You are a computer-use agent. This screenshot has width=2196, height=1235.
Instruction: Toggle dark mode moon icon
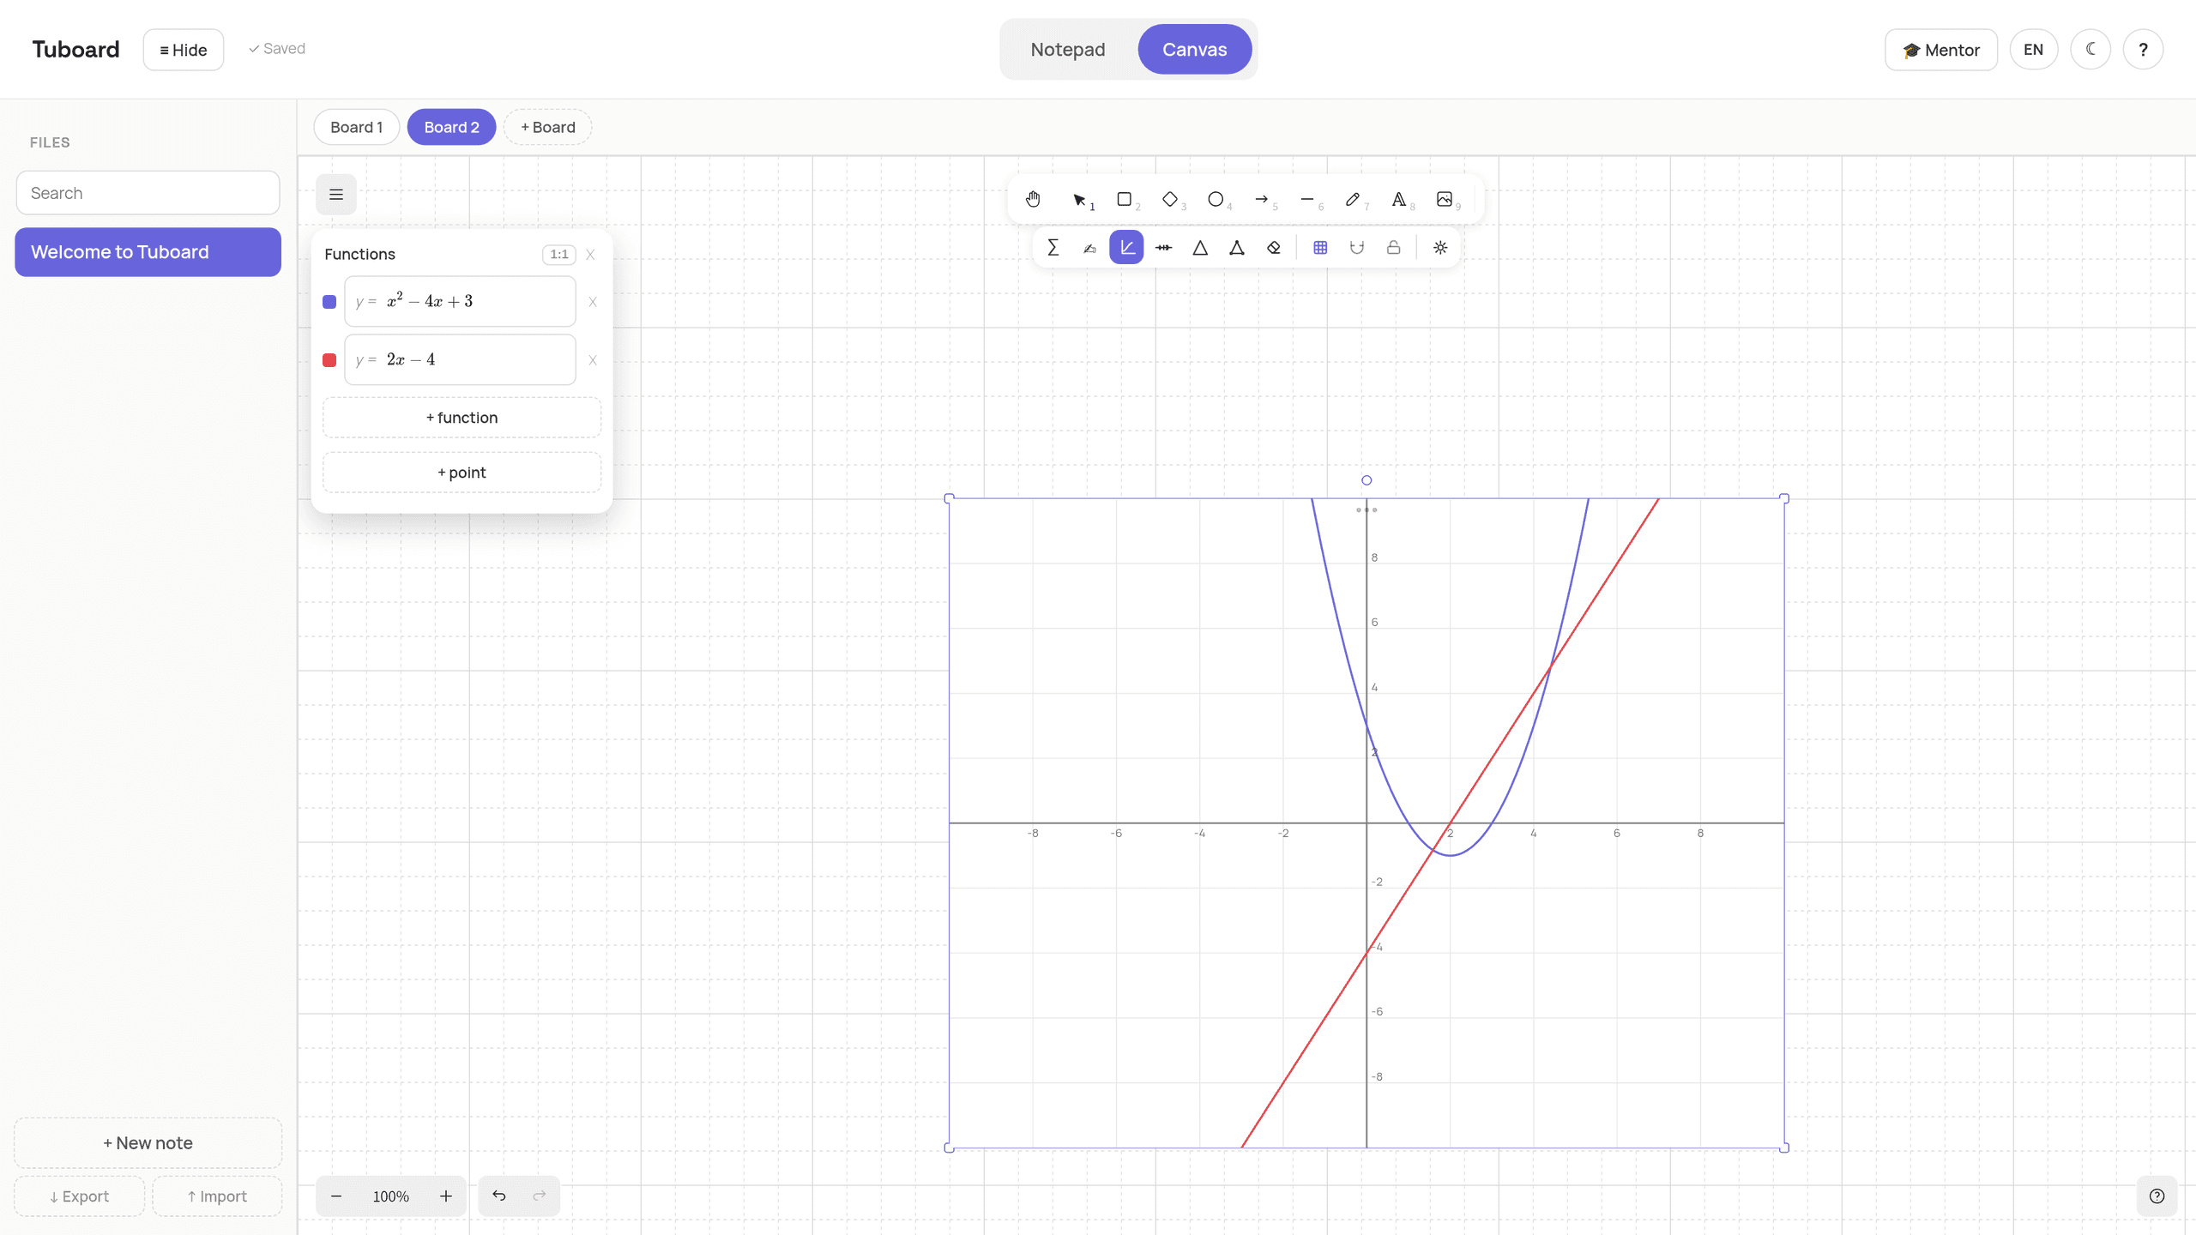click(x=2090, y=49)
